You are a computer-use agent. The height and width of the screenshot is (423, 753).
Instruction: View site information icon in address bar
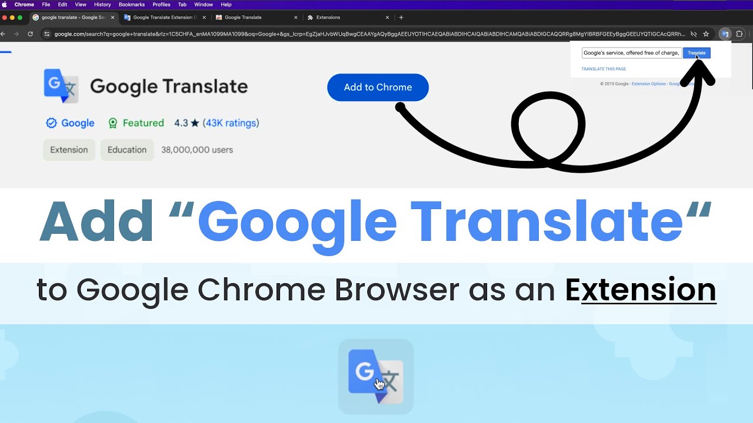click(x=47, y=34)
